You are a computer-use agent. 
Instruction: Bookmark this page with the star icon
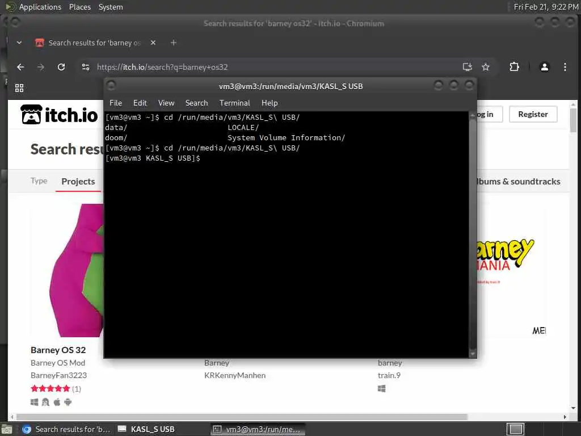coord(486,67)
